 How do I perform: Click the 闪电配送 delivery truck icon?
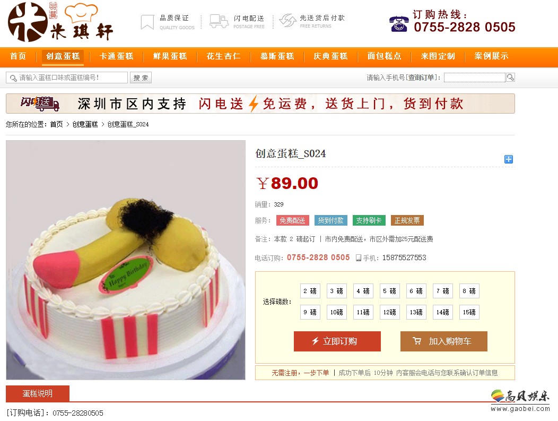[219, 21]
